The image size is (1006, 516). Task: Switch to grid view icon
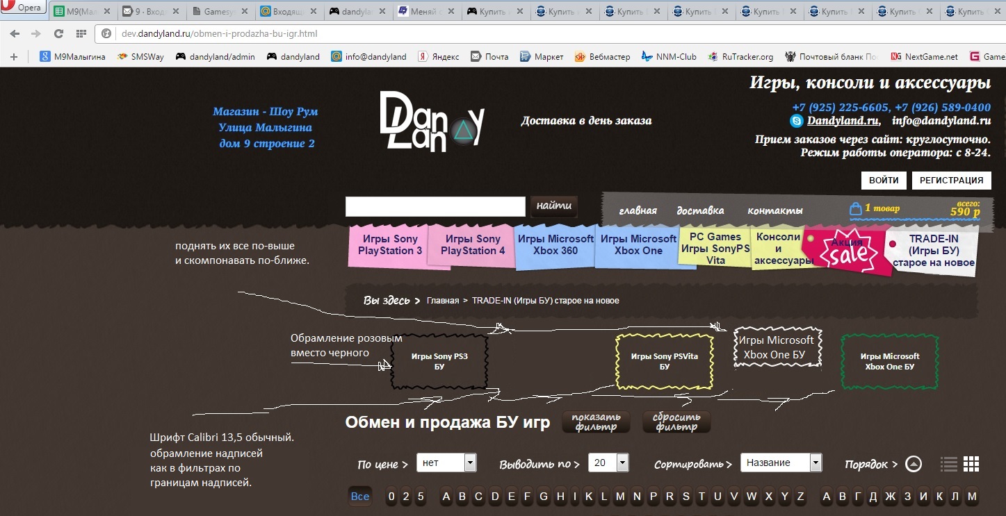(971, 464)
